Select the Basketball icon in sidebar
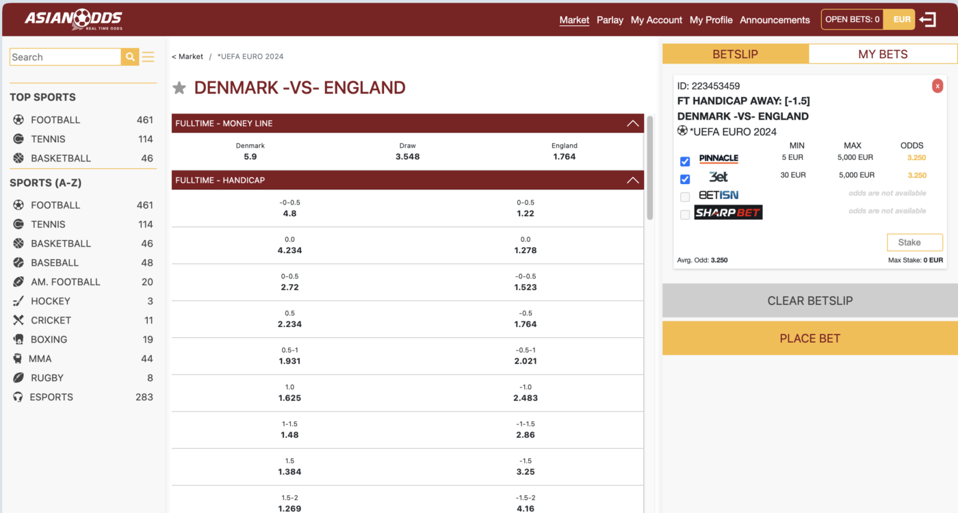The height and width of the screenshot is (513, 958). [x=18, y=158]
